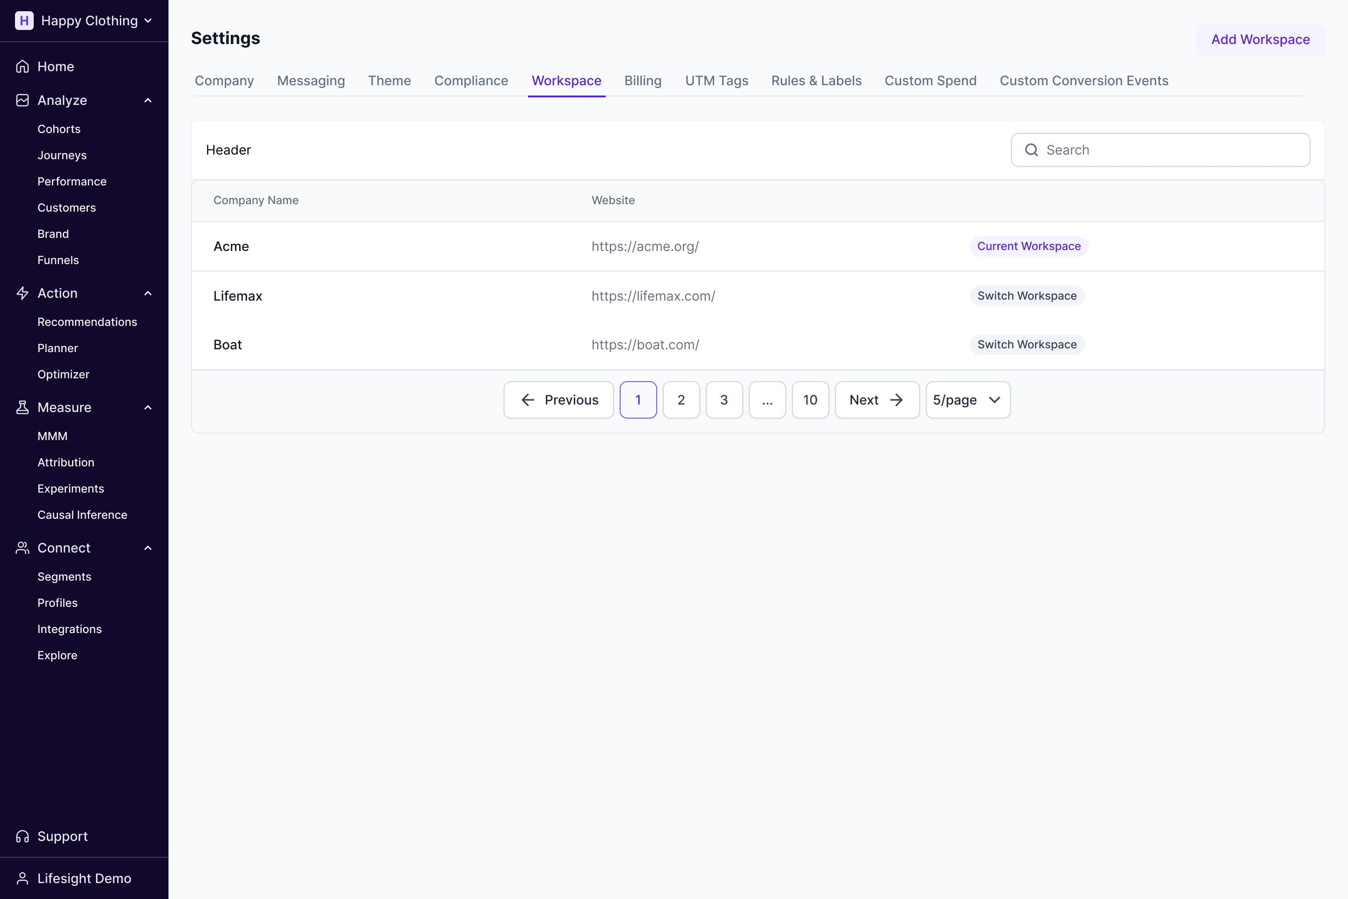
Task: Click the Action lightning bolt icon
Action: (x=22, y=293)
